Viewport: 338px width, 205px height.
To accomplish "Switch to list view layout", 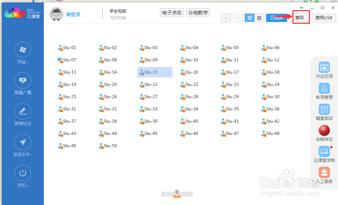I will tap(250, 18).
